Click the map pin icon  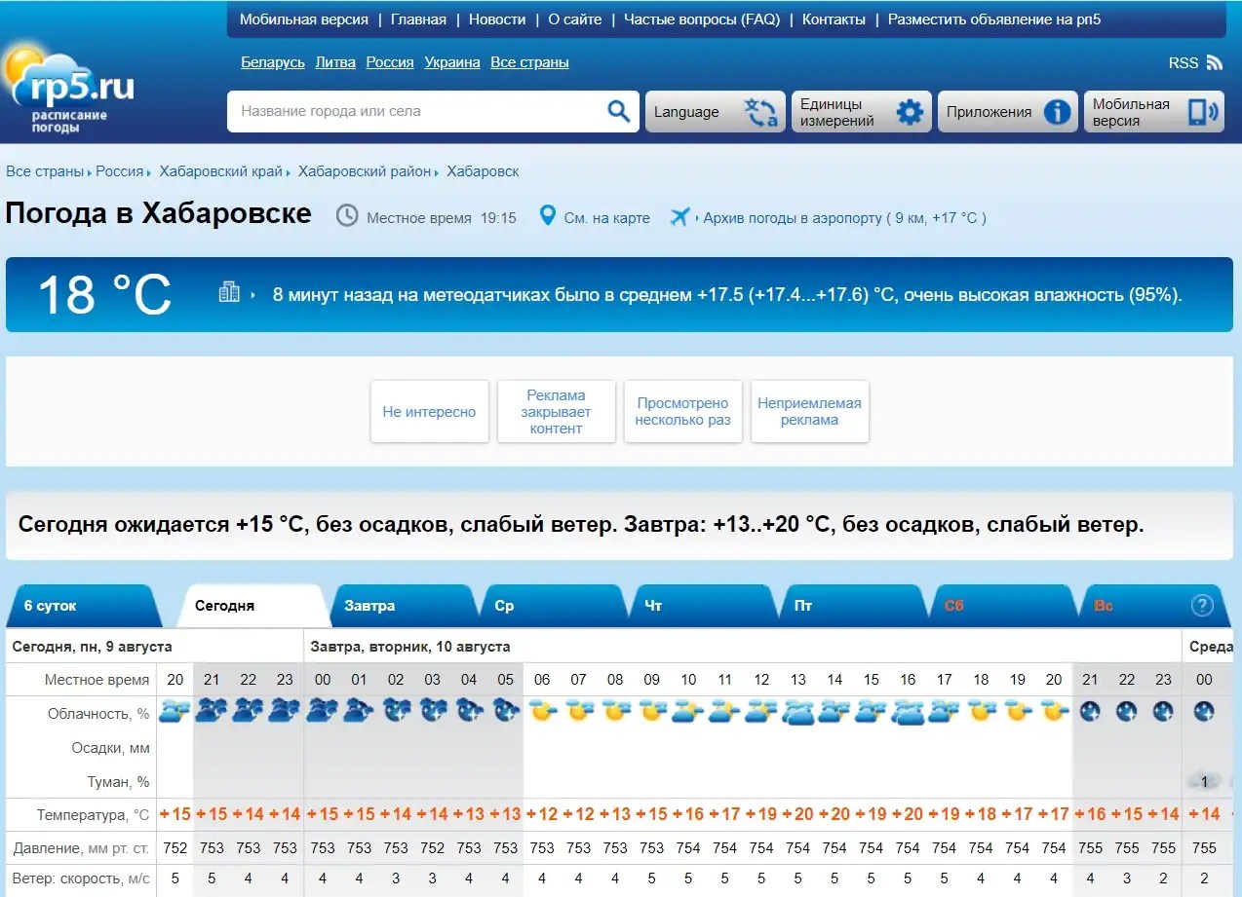(x=547, y=216)
